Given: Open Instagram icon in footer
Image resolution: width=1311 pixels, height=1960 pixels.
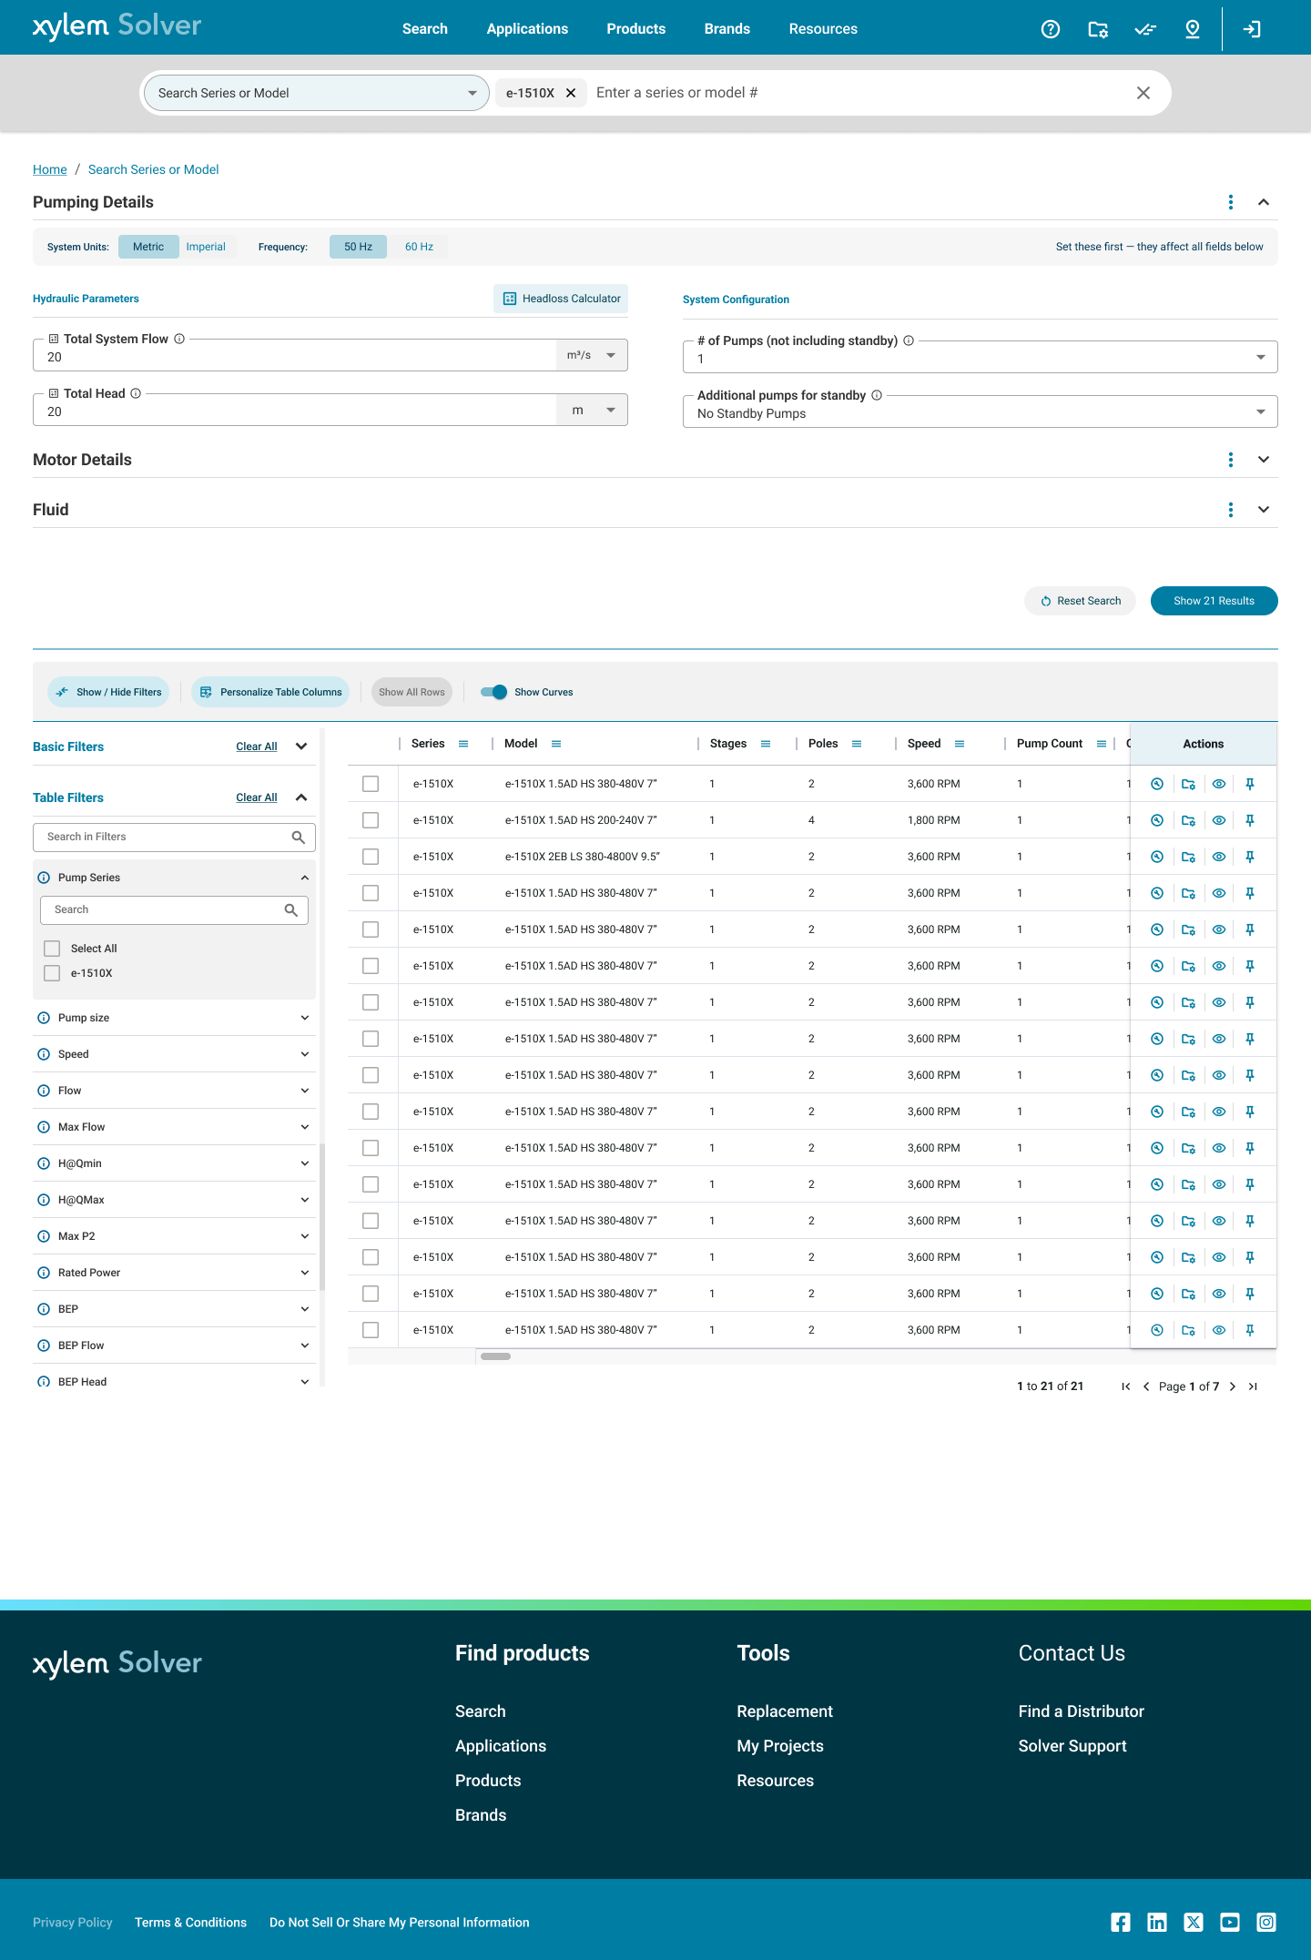Looking at the screenshot, I should point(1266,1922).
